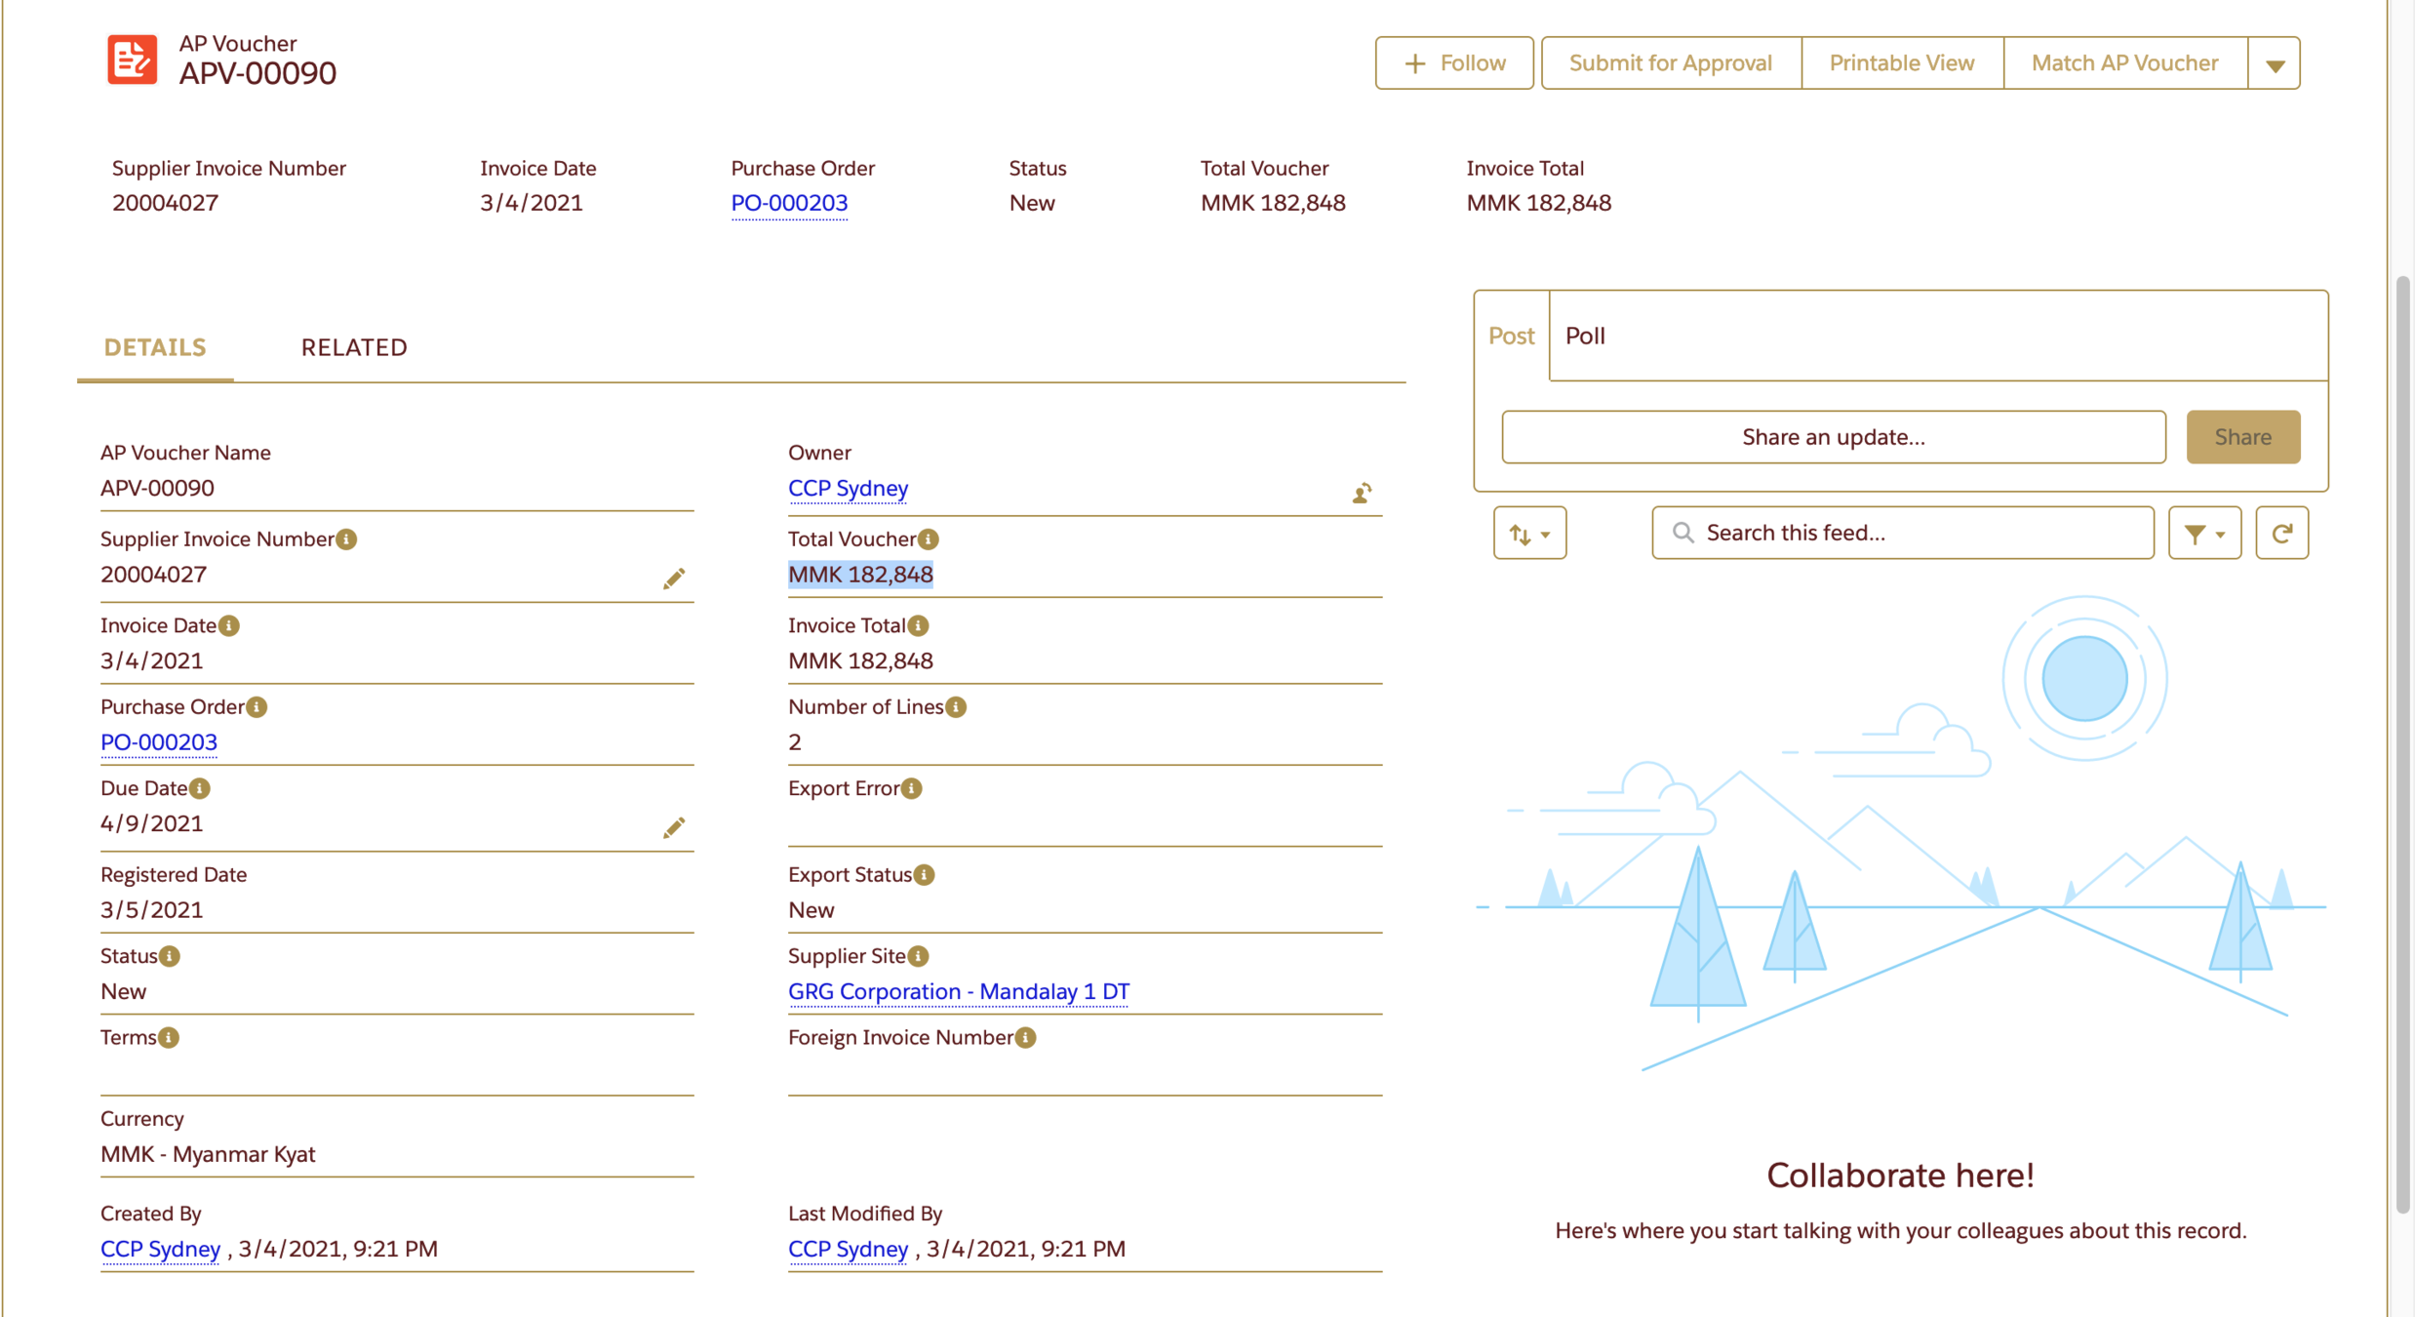Switch to the RELATED tab
Viewport: 2415px width, 1317px height.
(354, 347)
